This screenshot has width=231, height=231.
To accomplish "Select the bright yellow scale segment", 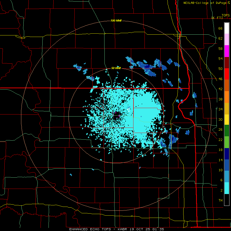I will (227, 120).
